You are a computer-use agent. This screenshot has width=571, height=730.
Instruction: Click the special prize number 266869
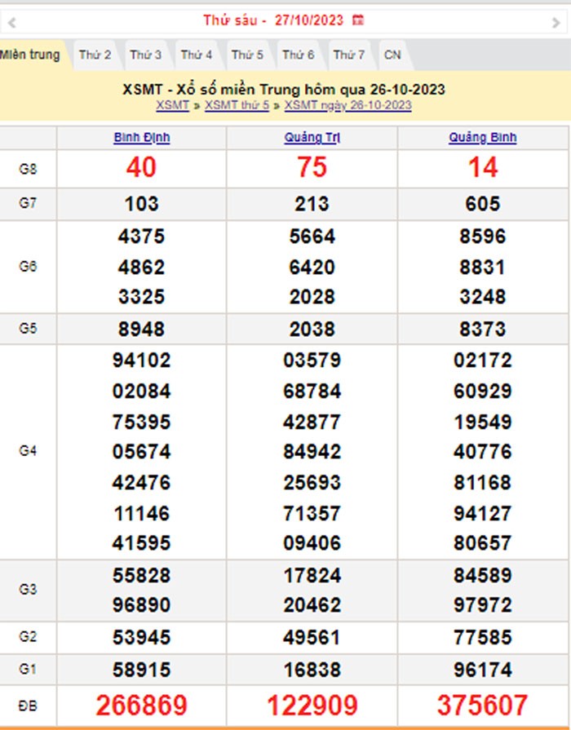141,705
